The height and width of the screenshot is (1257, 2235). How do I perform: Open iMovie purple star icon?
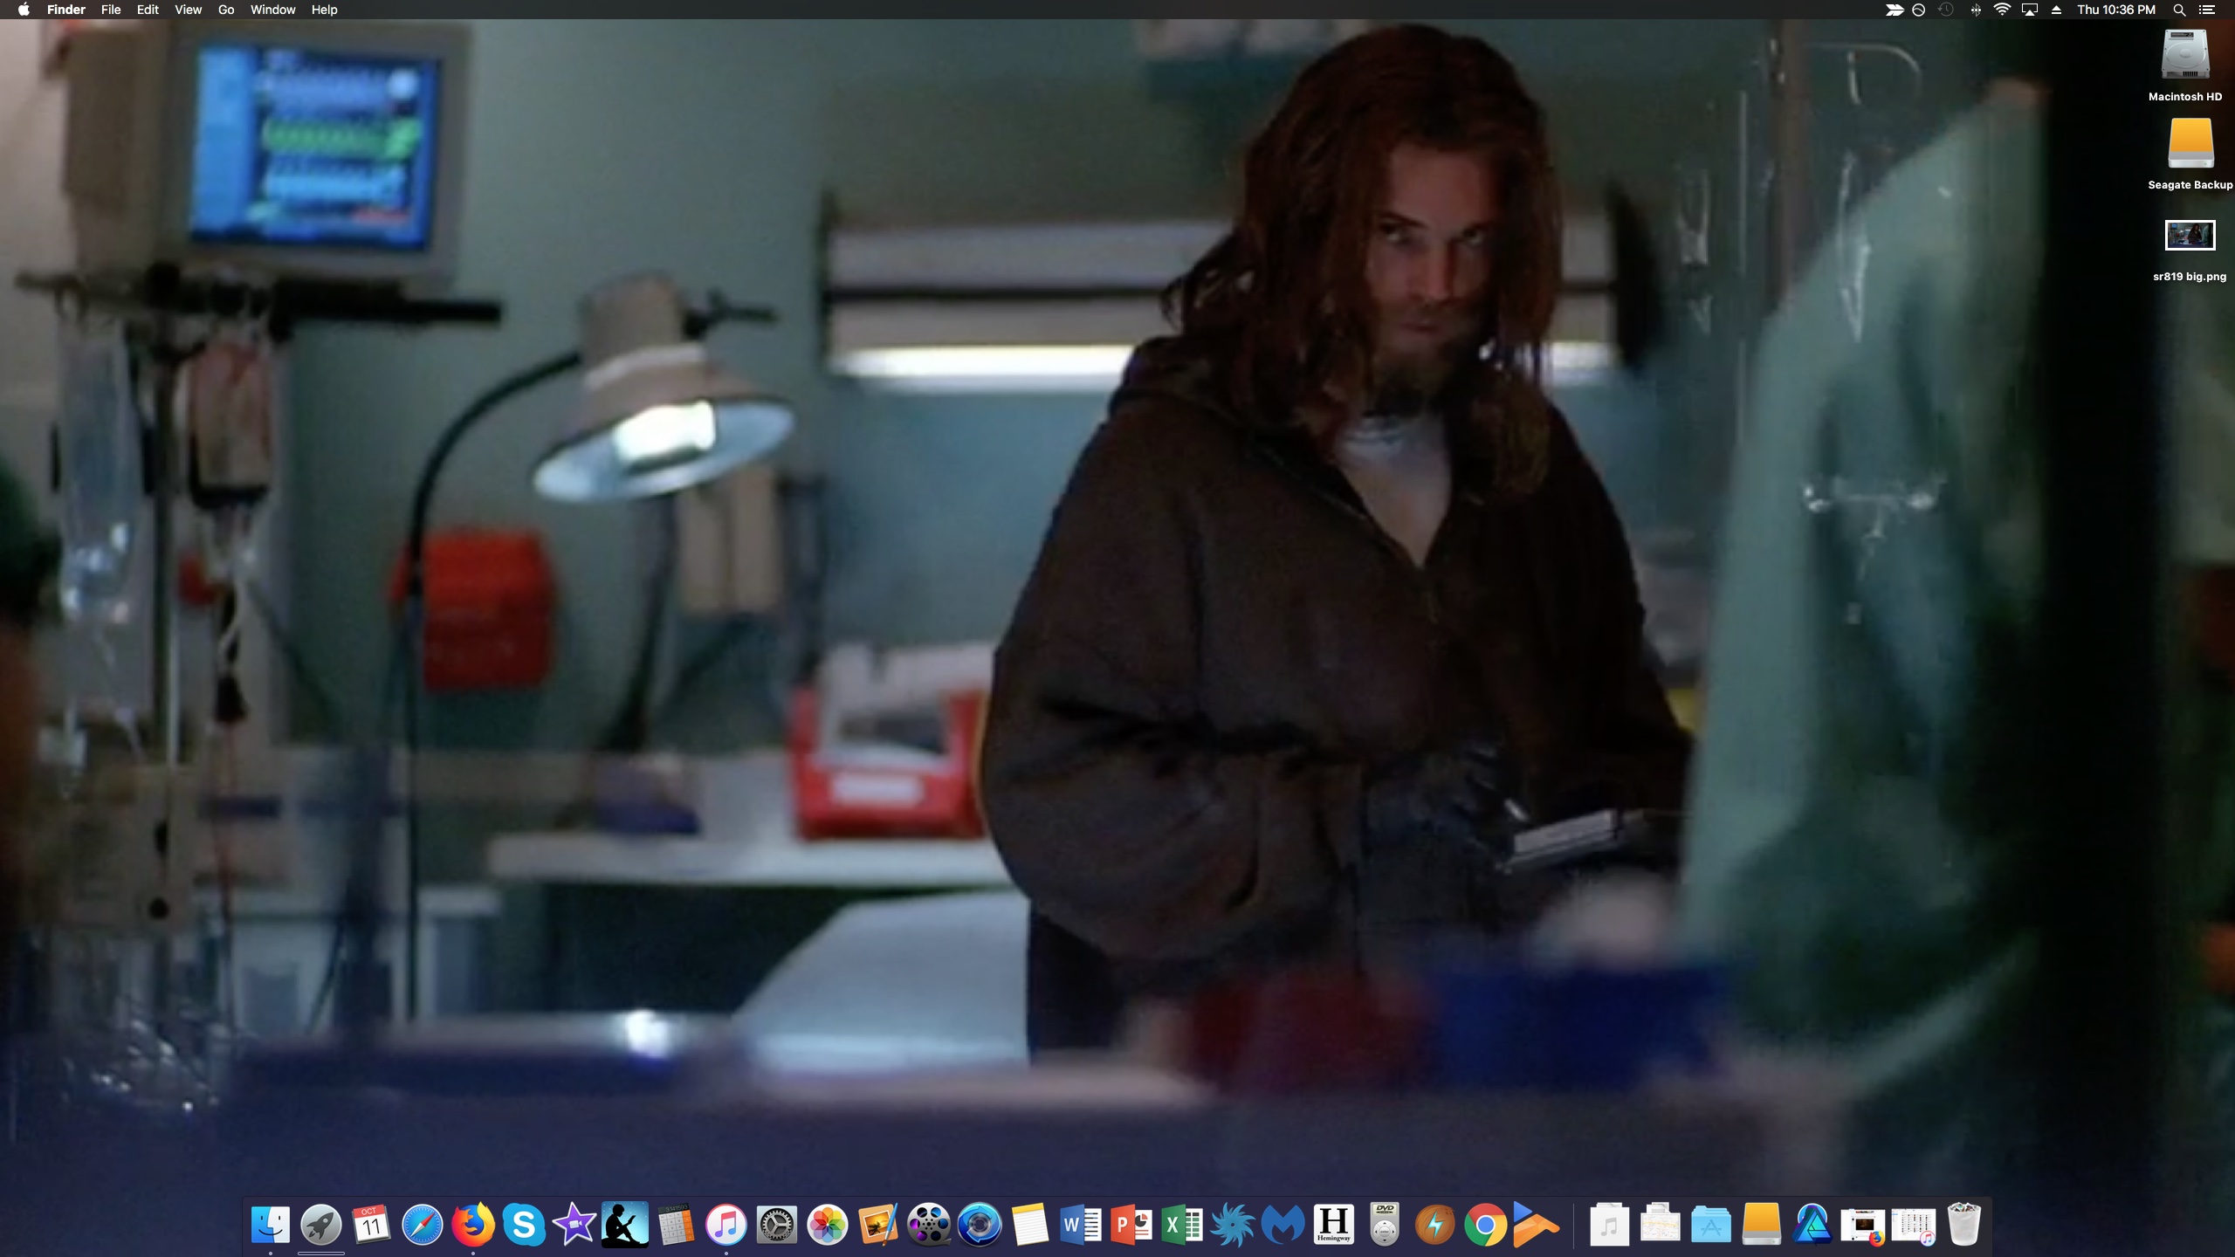point(574,1225)
